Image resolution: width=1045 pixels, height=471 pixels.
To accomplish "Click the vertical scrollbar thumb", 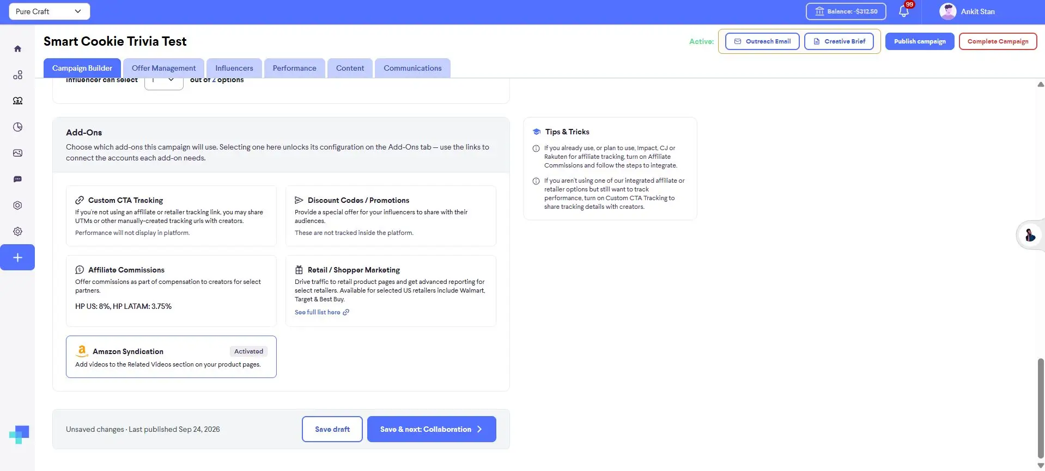I will (1041, 408).
